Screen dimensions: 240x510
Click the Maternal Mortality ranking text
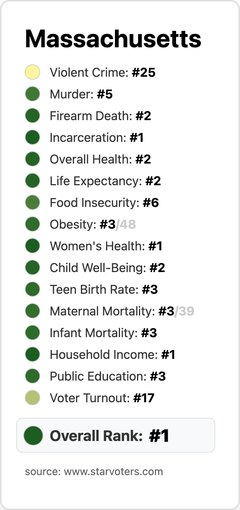(x=122, y=311)
